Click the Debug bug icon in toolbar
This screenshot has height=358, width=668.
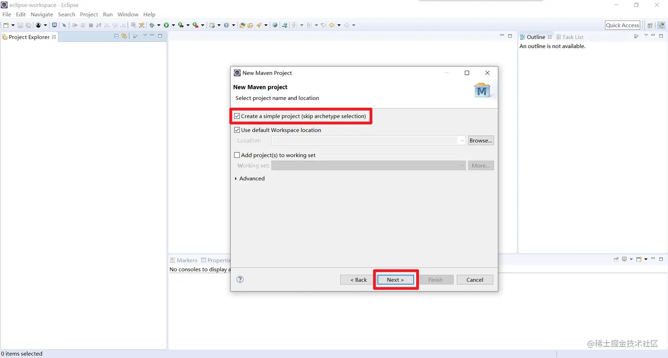click(x=152, y=25)
